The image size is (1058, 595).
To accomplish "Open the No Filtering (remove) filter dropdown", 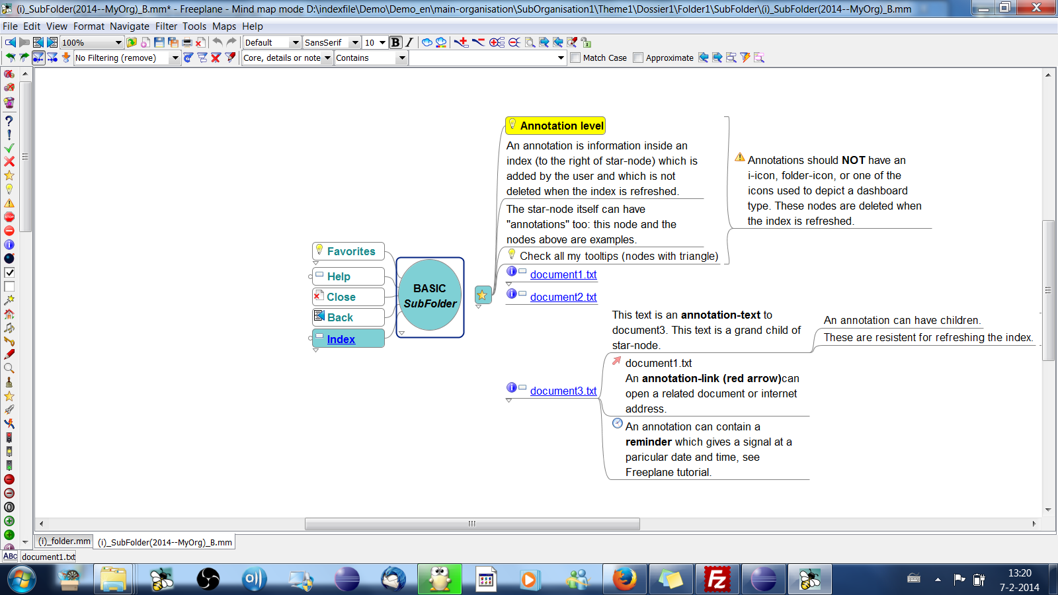I will [175, 58].
